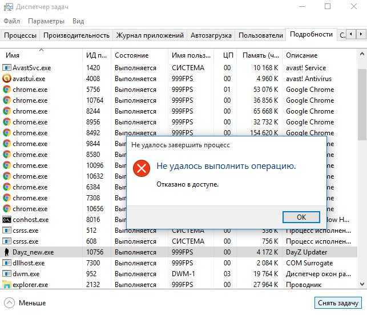Click the avastui.exe orange icon

click(x=6, y=79)
